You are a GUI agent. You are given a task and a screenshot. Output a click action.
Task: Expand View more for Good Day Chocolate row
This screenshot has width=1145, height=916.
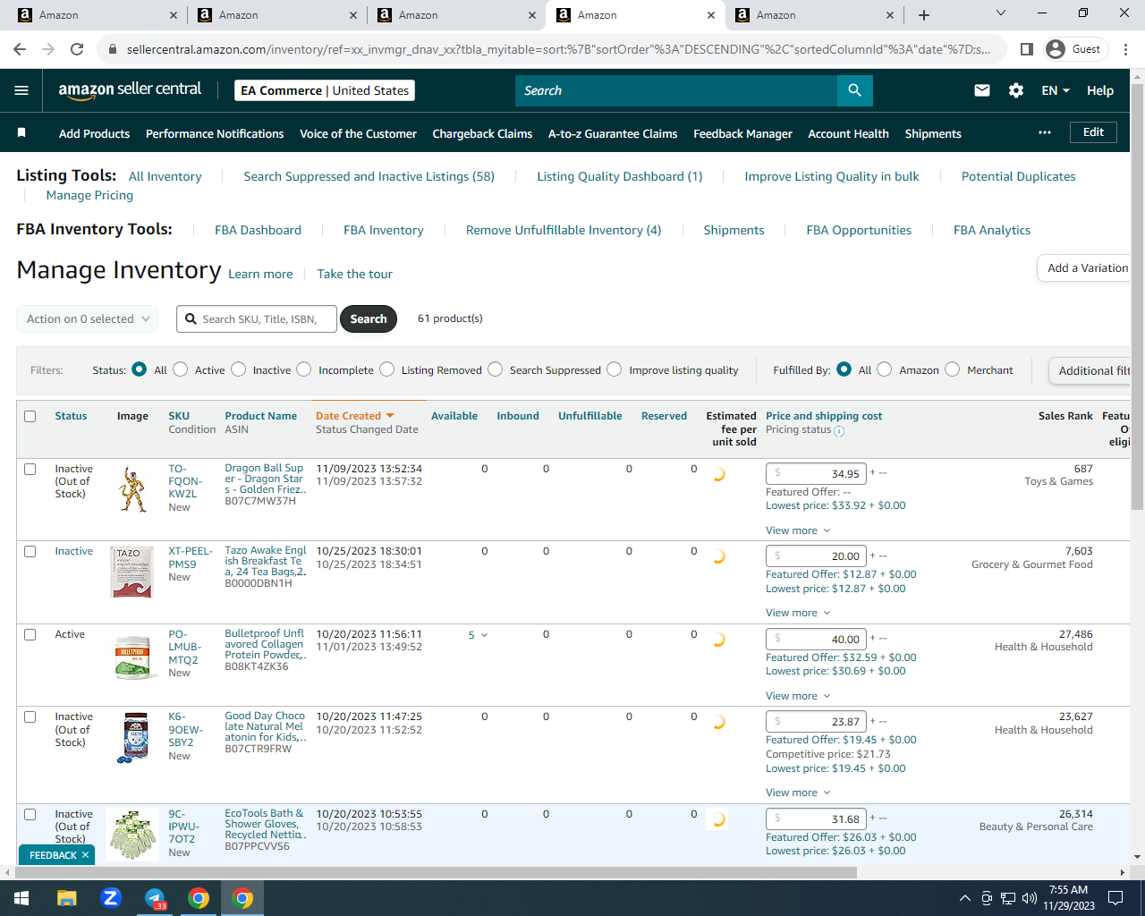tap(798, 793)
